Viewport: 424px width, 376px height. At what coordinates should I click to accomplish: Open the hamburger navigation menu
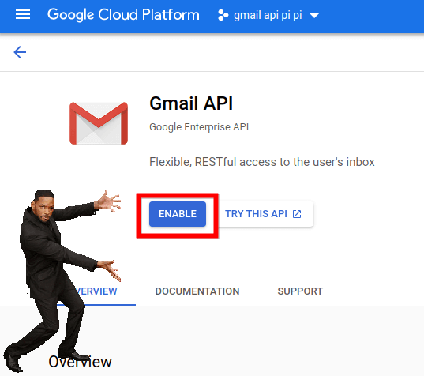tap(23, 14)
